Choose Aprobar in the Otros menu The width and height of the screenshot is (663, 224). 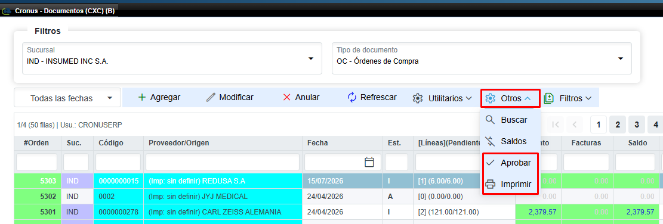click(x=510, y=163)
